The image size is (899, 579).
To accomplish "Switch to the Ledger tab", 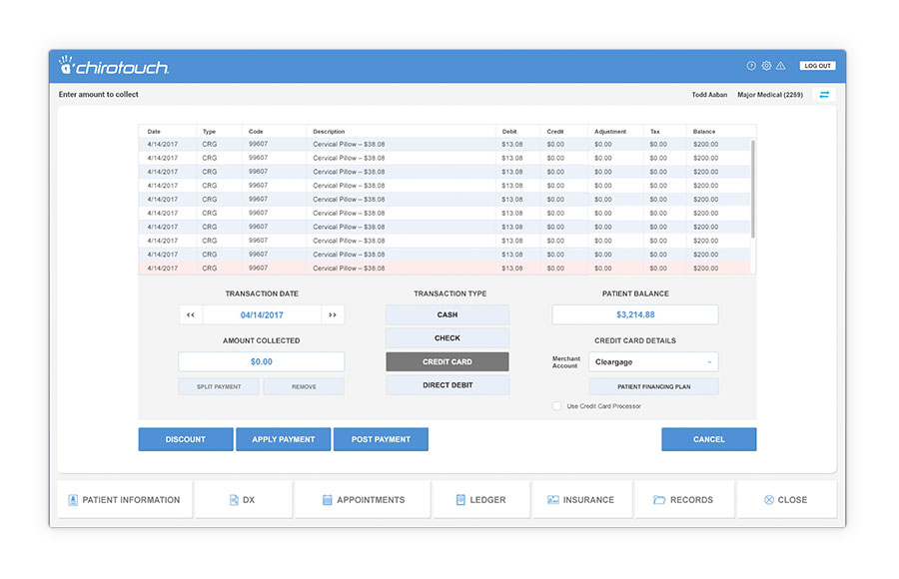I will coord(480,499).
